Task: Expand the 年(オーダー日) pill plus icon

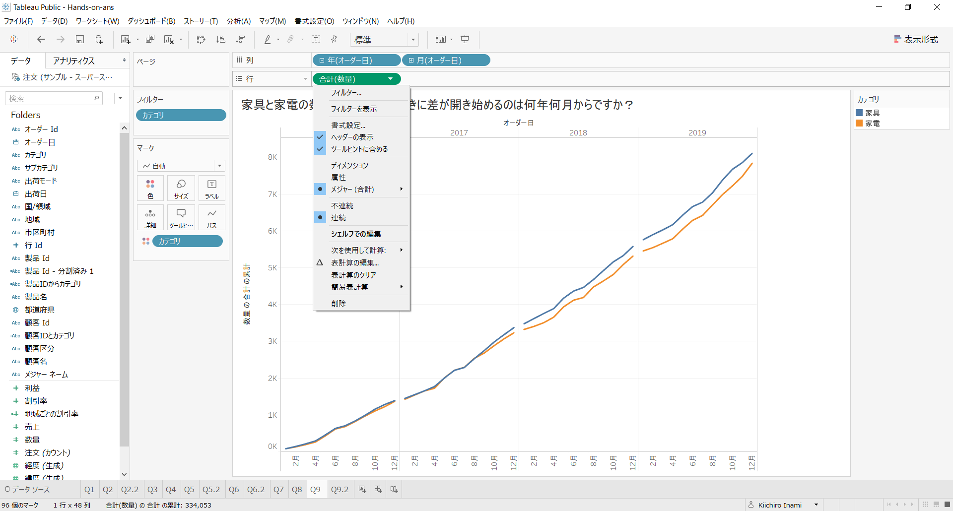Action: [x=322, y=60]
